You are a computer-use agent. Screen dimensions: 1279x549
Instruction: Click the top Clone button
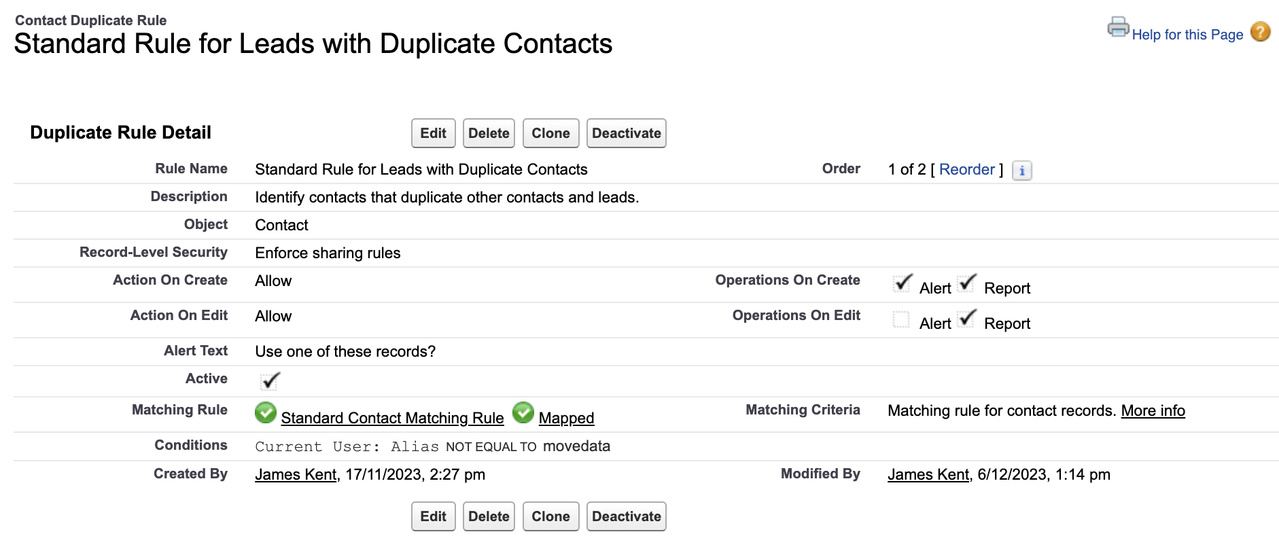click(x=550, y=133)
